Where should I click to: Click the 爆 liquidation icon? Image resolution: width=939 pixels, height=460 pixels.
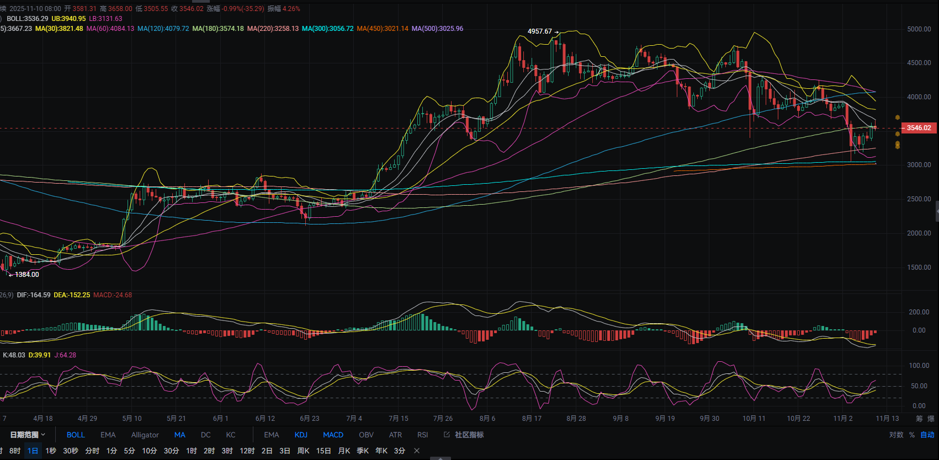tap(931, 419)
